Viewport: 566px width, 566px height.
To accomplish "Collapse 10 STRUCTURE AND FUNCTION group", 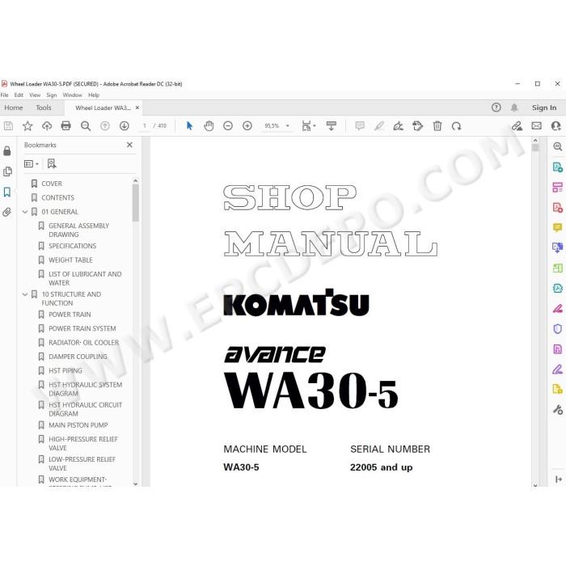I will tap(25, 294).
